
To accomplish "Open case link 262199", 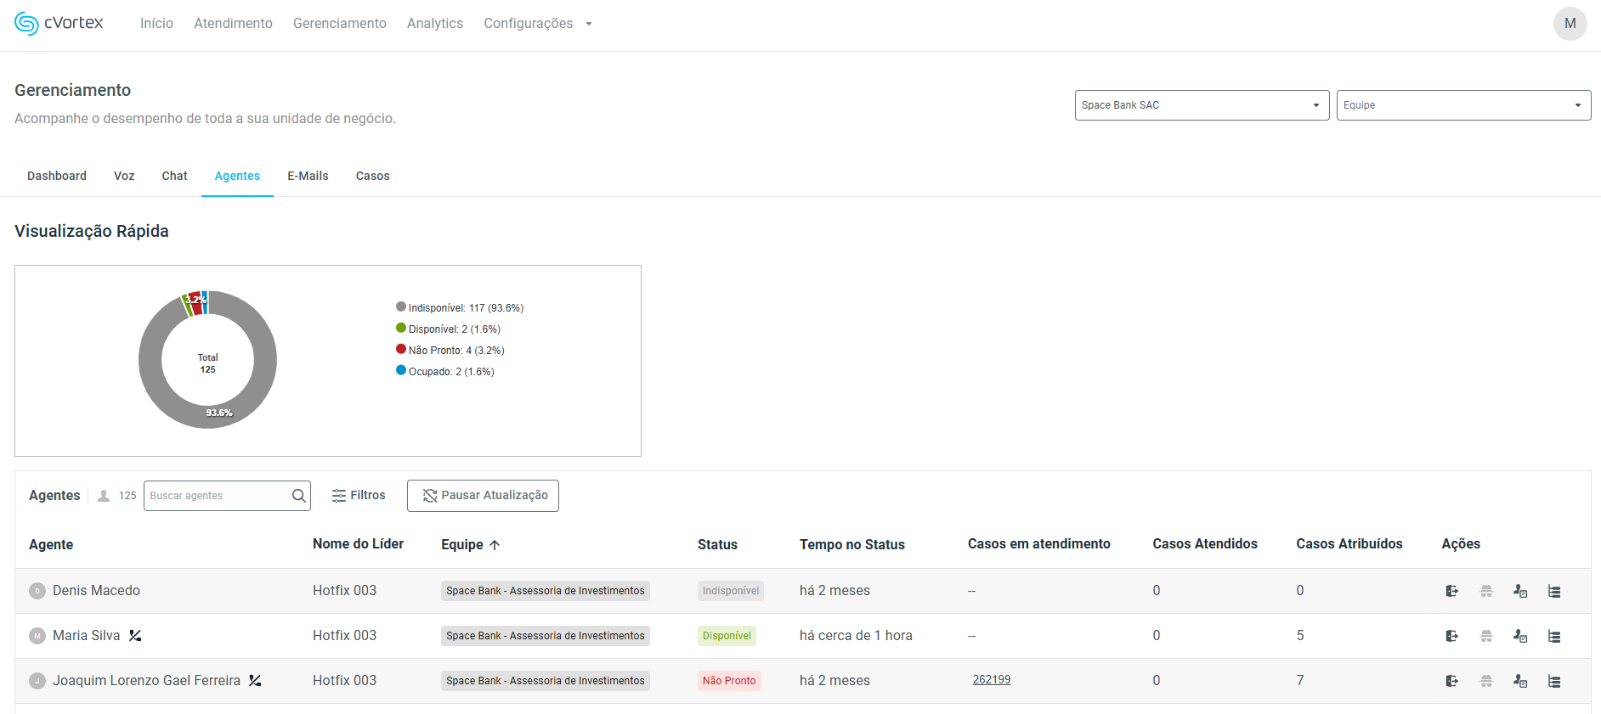I will point(991,680).
